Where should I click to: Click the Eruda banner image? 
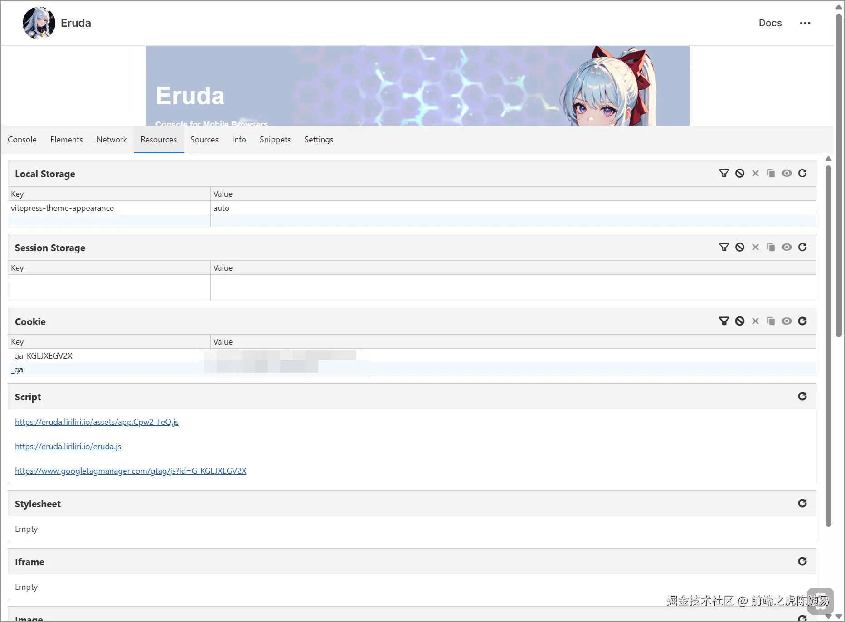pyautogui.click(x=417, y=86)
